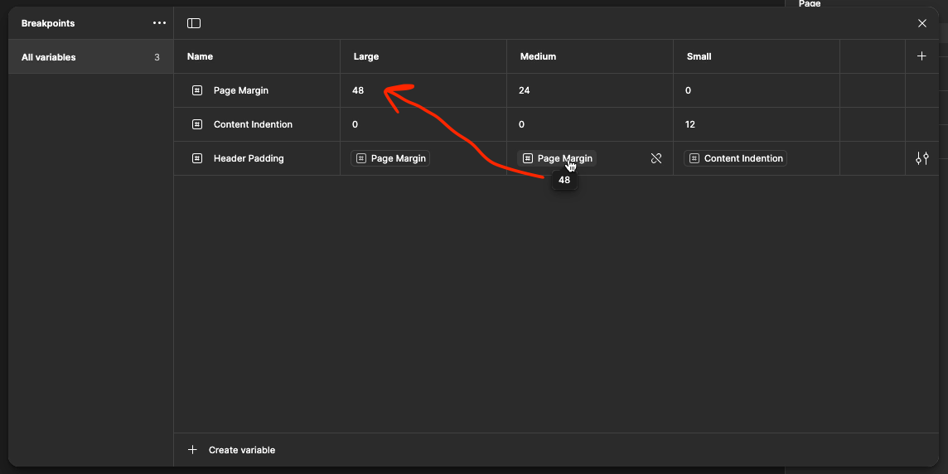
Task: Click the Content Indention number type icon
Action: [x=196, y=124]
